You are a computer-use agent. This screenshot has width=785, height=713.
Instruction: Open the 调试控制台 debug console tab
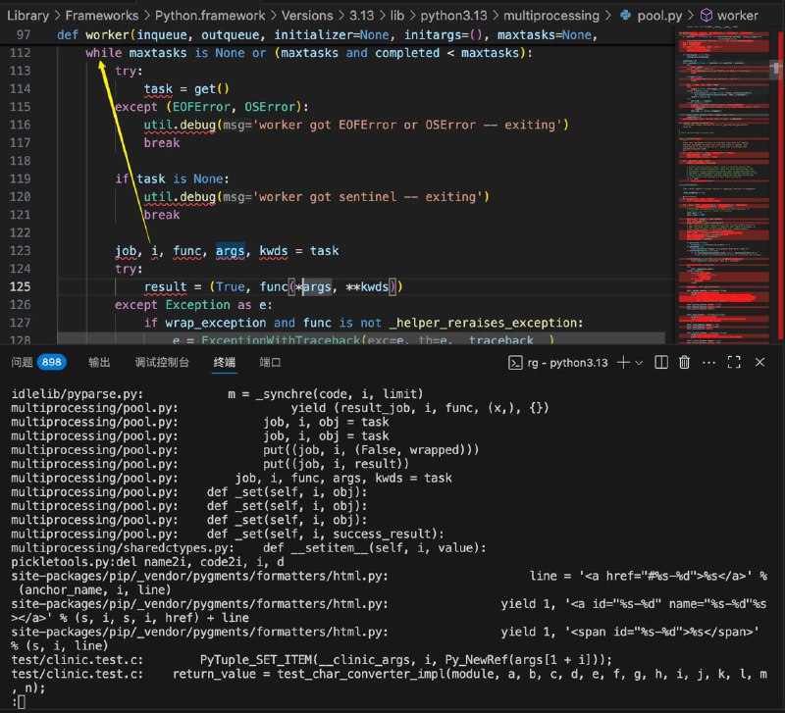click(x=162, y=362)
